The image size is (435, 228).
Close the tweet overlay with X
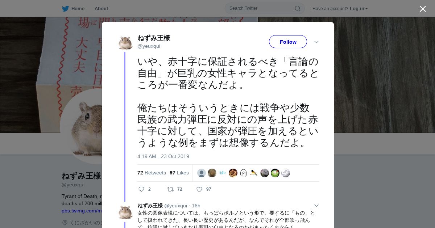423,9
